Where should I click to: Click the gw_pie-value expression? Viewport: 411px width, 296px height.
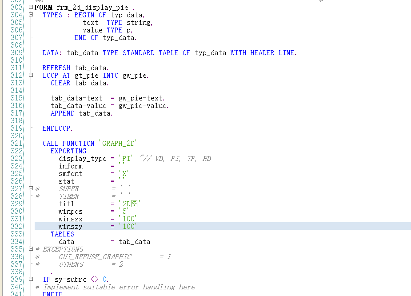click(x=144, y=106)
